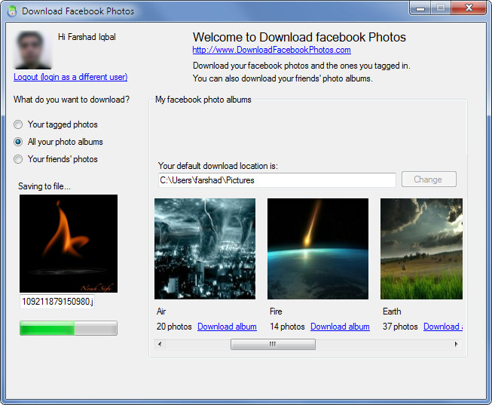Close the Download Facebook Photos window
The width and height of the screenshot is (492, 405).
pos(469,8)
